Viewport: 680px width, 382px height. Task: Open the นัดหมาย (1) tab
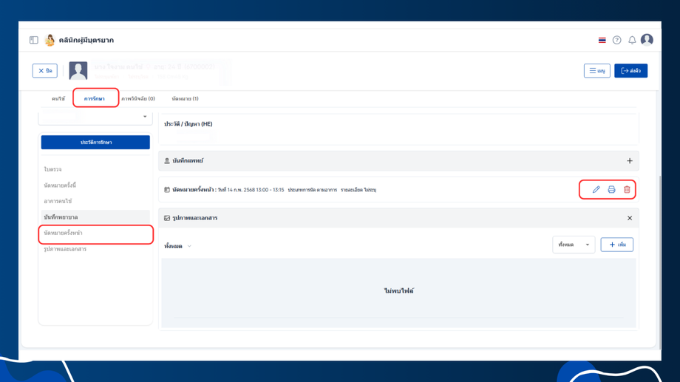click(x=186, y=99)
